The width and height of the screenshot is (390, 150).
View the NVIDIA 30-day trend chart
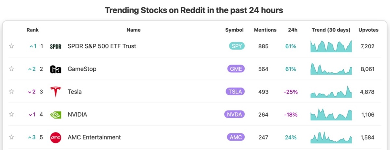coord(331,114)
